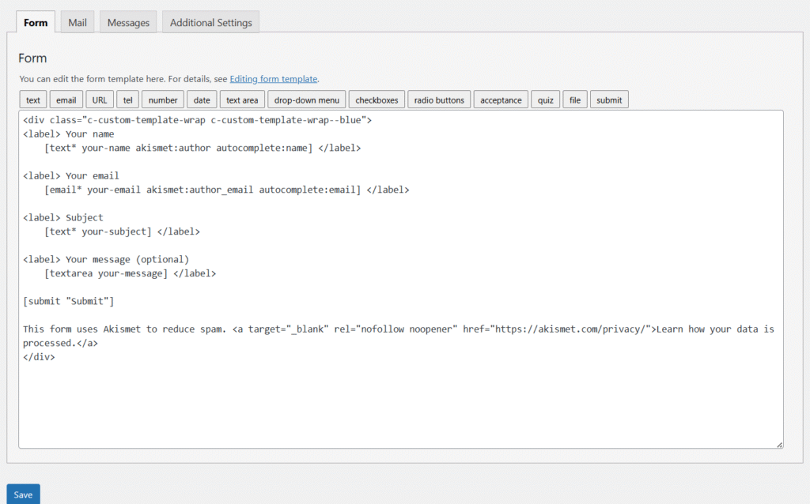Insert a tel field tag
Screen dimensions: 810x504
[x=127, y=100]
